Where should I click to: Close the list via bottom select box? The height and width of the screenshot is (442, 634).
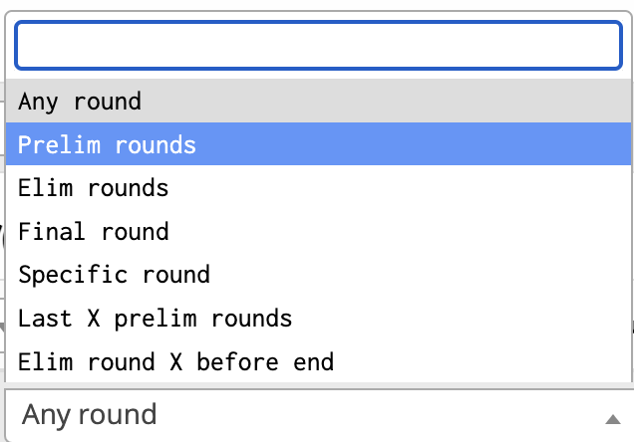[299, 414]
